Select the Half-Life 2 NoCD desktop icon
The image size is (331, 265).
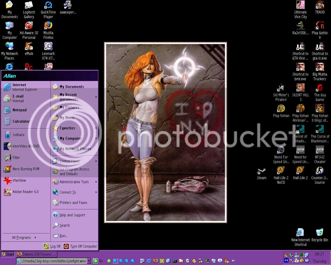click(281, 175)
